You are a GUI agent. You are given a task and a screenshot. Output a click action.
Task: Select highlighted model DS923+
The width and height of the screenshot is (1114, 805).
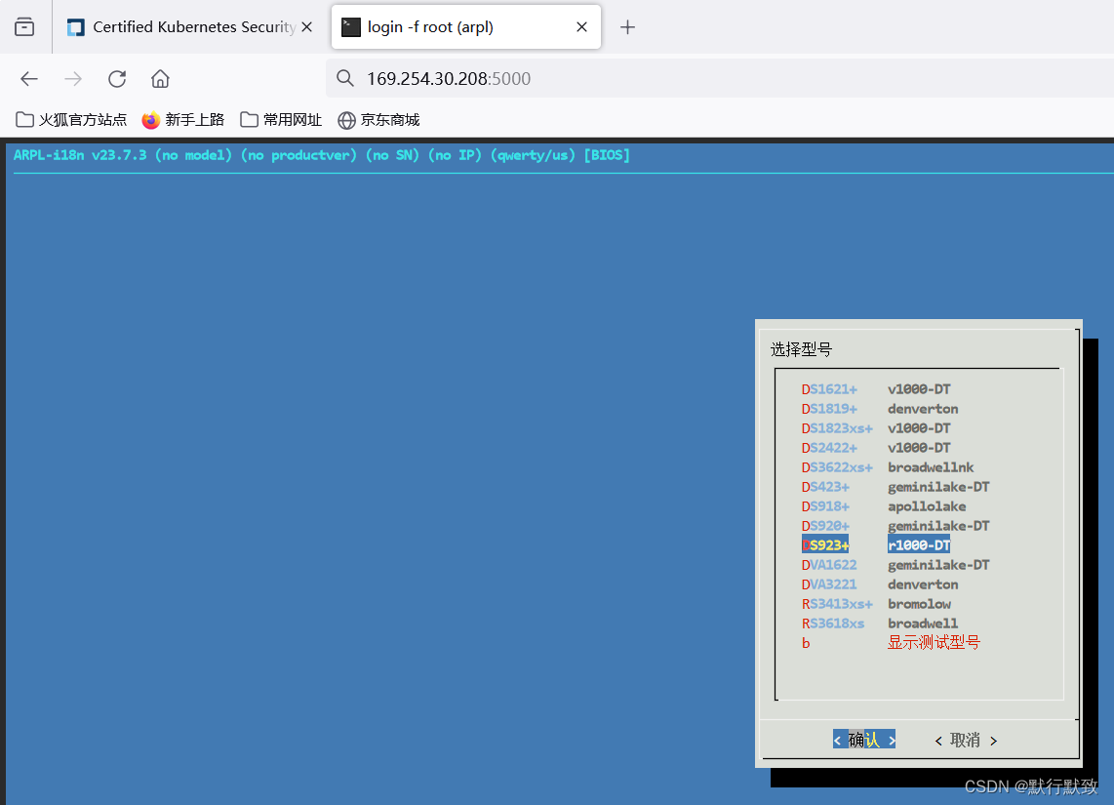point(876,544)
